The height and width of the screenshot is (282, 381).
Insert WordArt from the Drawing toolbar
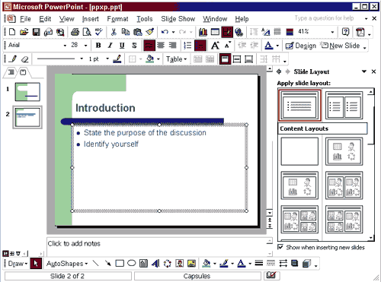tap(155, 264)
